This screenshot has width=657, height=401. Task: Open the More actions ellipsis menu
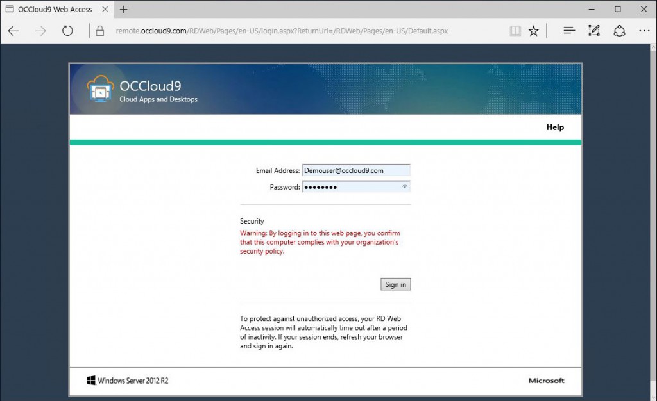pyautogui.click(x=644, y=31)
